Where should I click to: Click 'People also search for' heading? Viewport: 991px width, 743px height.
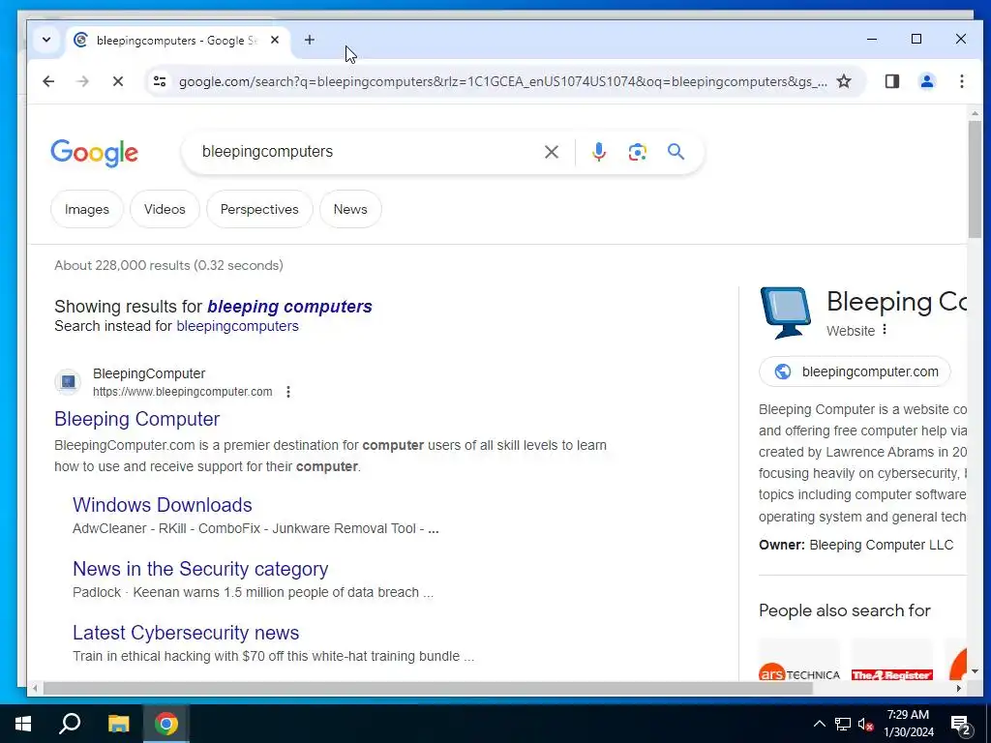tap(844, 610)
